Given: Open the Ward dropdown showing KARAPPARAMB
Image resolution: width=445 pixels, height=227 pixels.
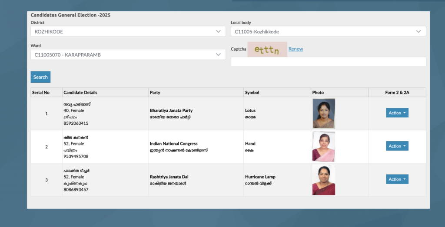Looking at the screenshot, I should tap(128, 55).
